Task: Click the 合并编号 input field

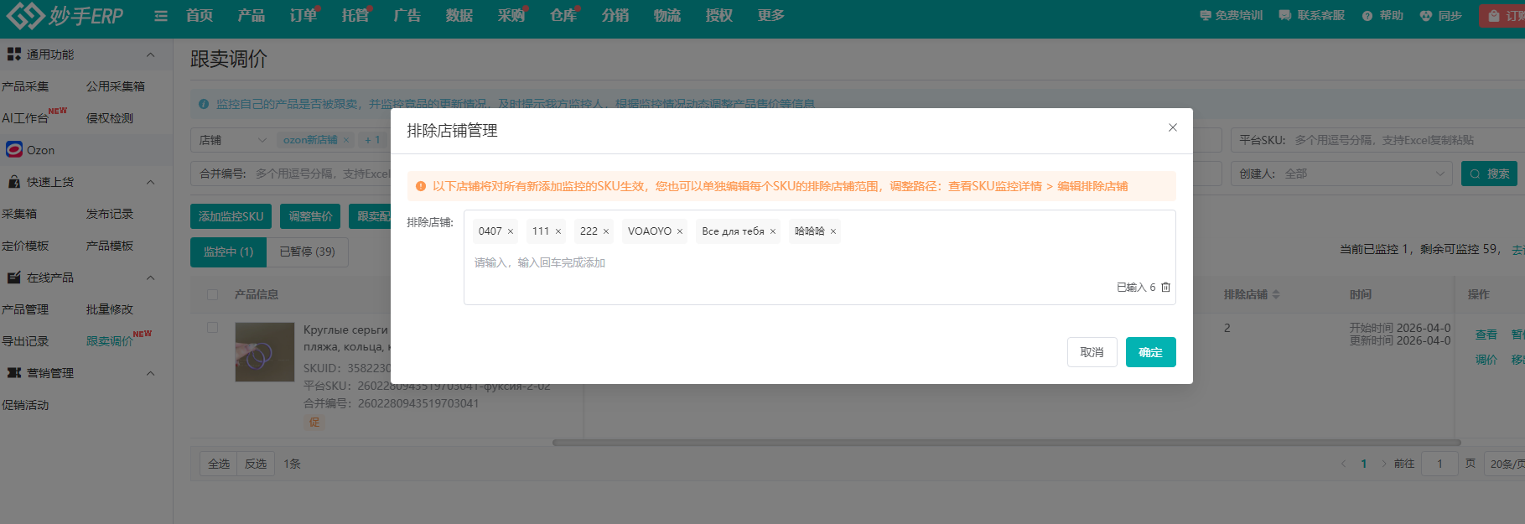Action: [x=291, y=174]
